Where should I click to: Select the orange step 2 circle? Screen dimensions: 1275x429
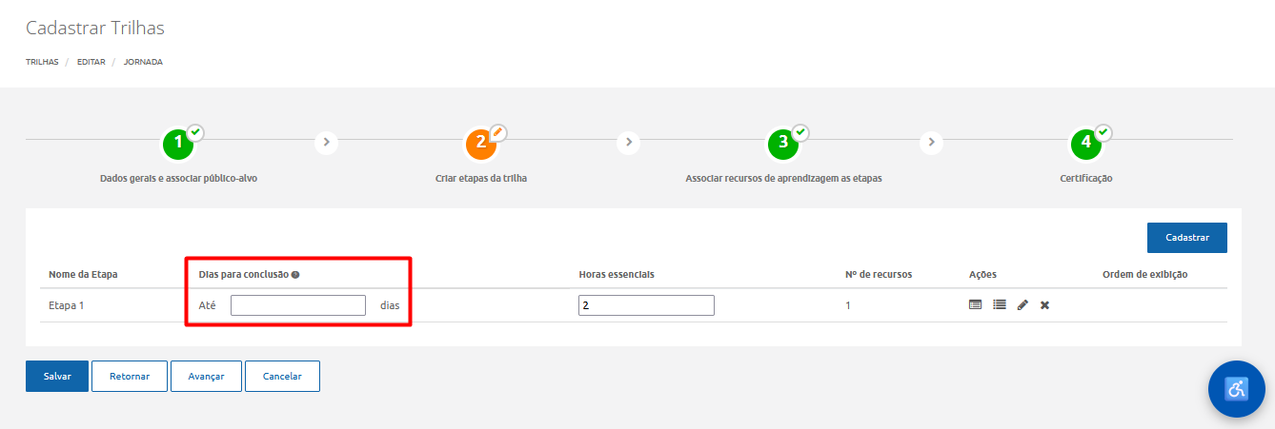pos(481,143)
